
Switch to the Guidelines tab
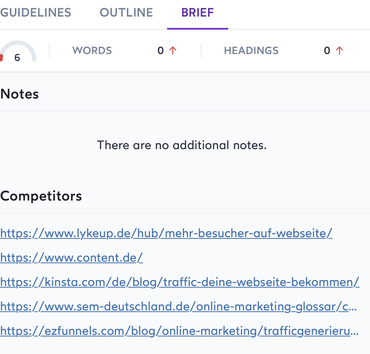(x=36, y=12)
